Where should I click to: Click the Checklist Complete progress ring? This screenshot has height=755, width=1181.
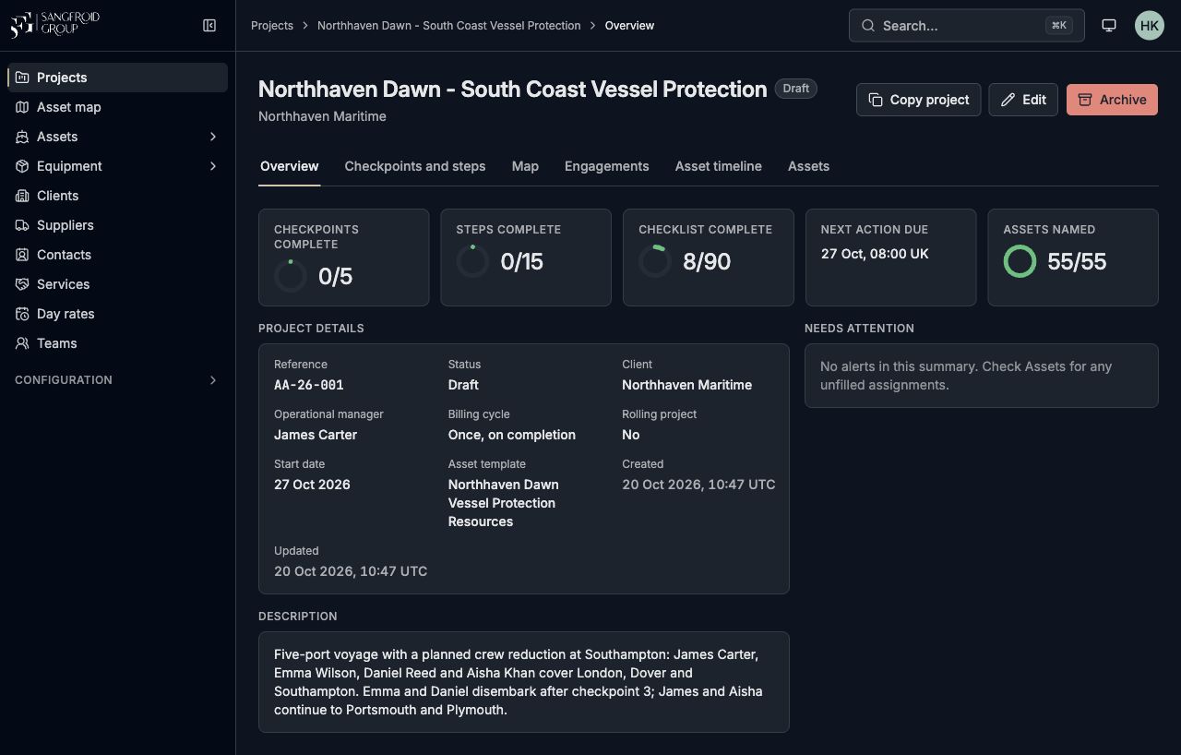pos(655,261)
